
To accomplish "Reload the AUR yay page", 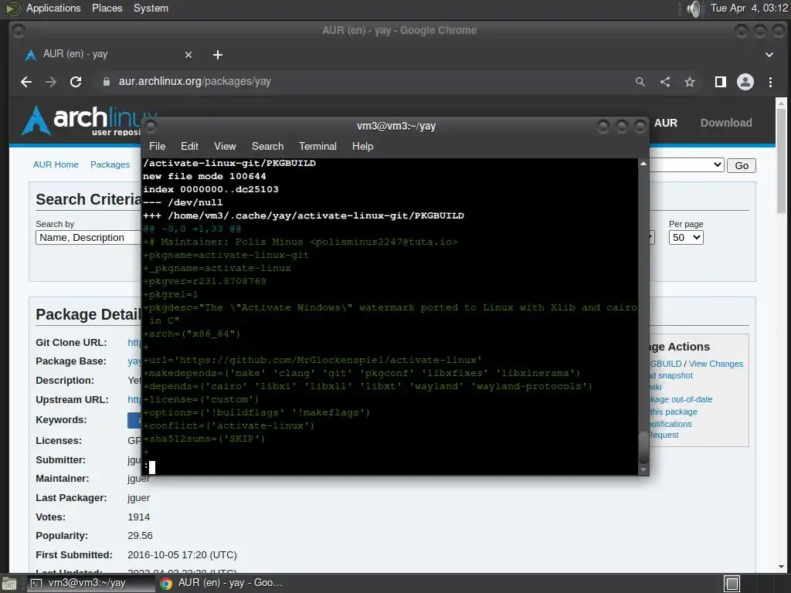I will tap(76, 82).
